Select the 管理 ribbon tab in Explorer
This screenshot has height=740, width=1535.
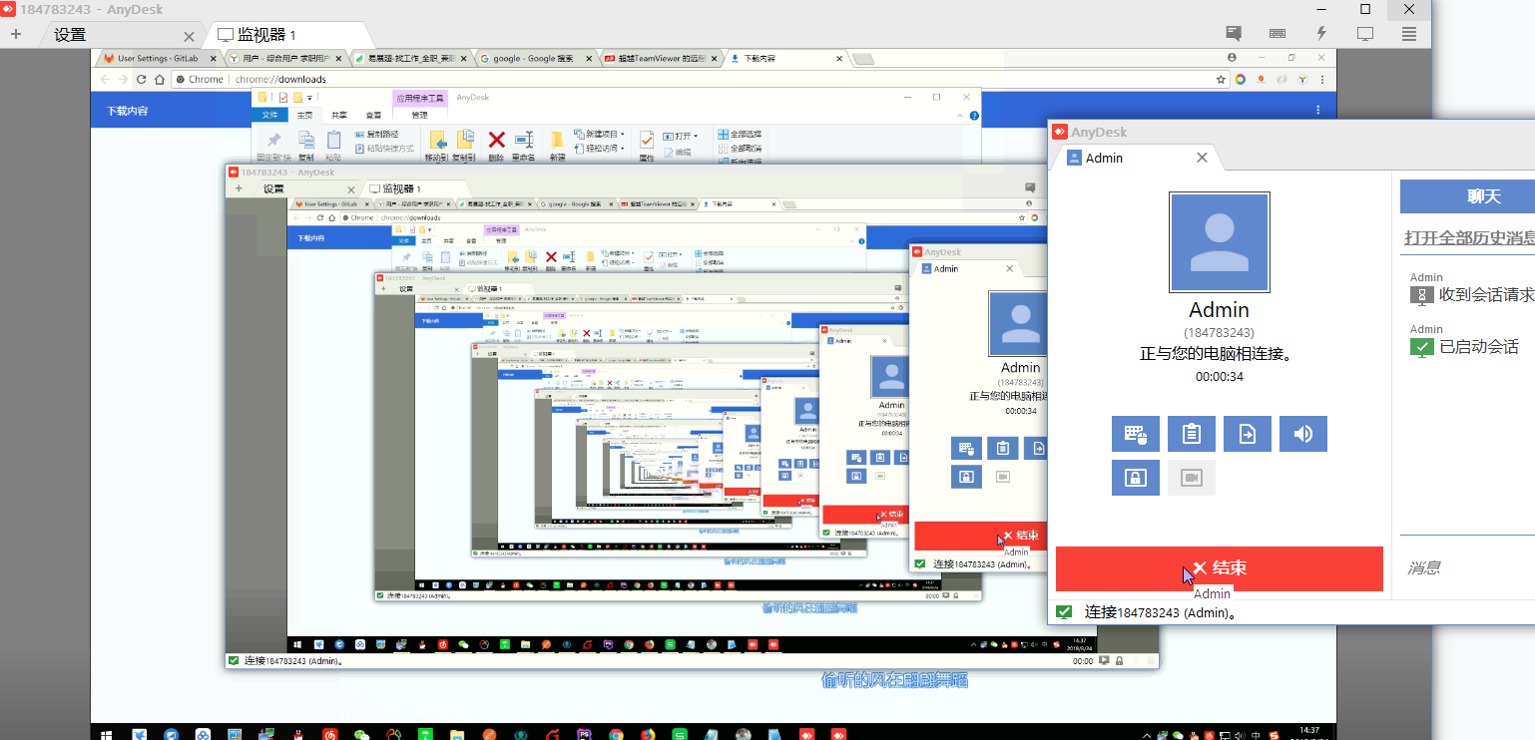pyautogui.click(x=419, y=115)
